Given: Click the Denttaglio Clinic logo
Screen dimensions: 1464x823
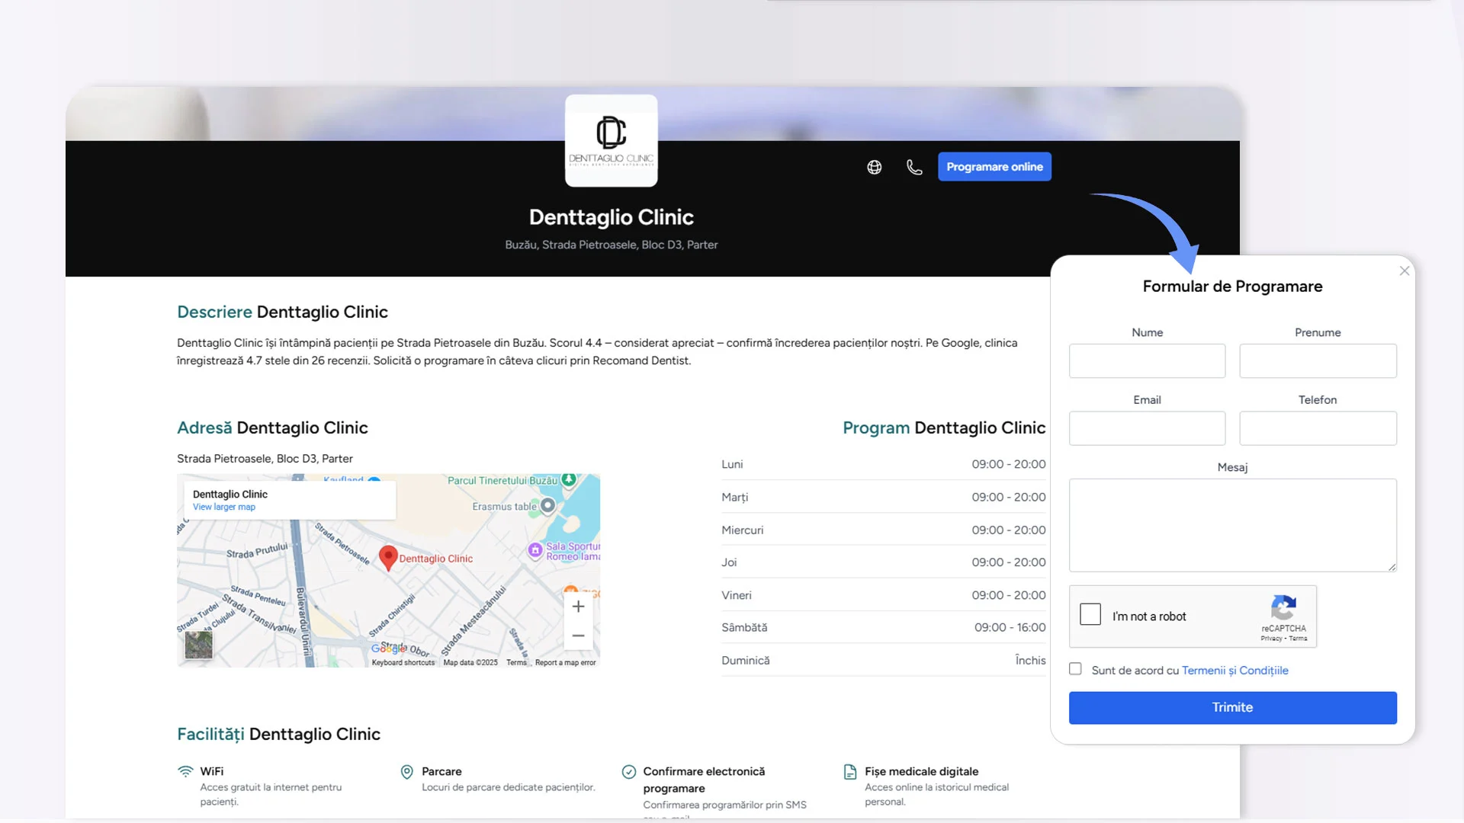Looking at the screenshot, I should click(612, 140).
